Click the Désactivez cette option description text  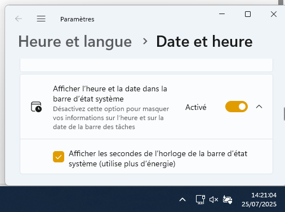[111, 118]
